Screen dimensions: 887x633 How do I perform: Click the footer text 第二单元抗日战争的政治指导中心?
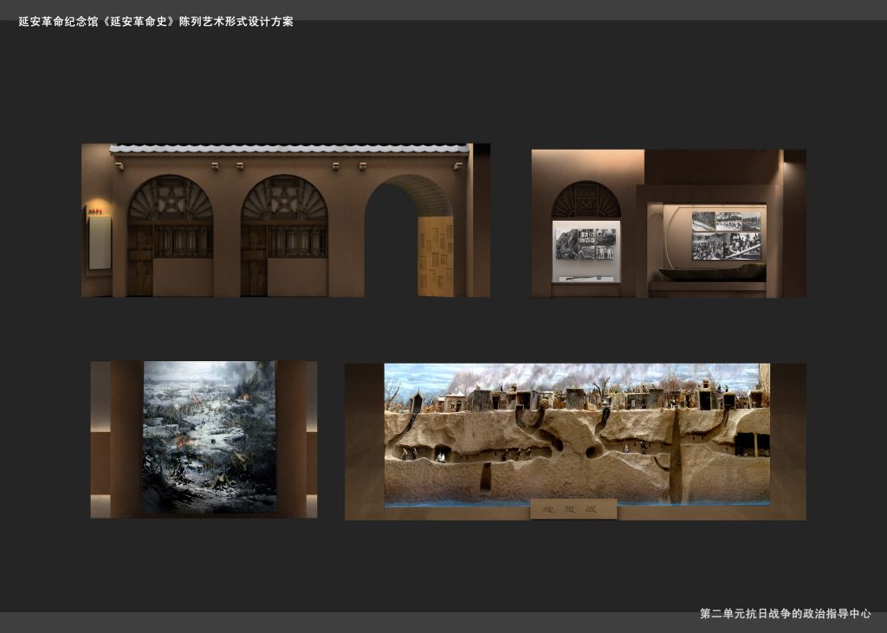(x=785, y=613)
